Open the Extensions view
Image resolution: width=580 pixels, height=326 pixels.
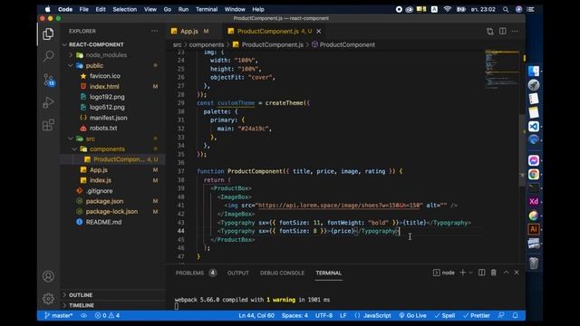point(48,125)
